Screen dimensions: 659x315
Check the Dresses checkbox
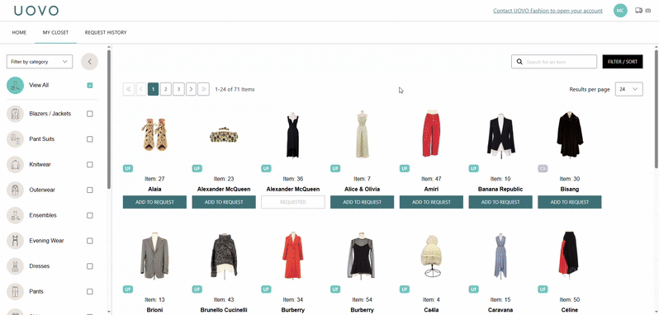(x=89, y=266)
